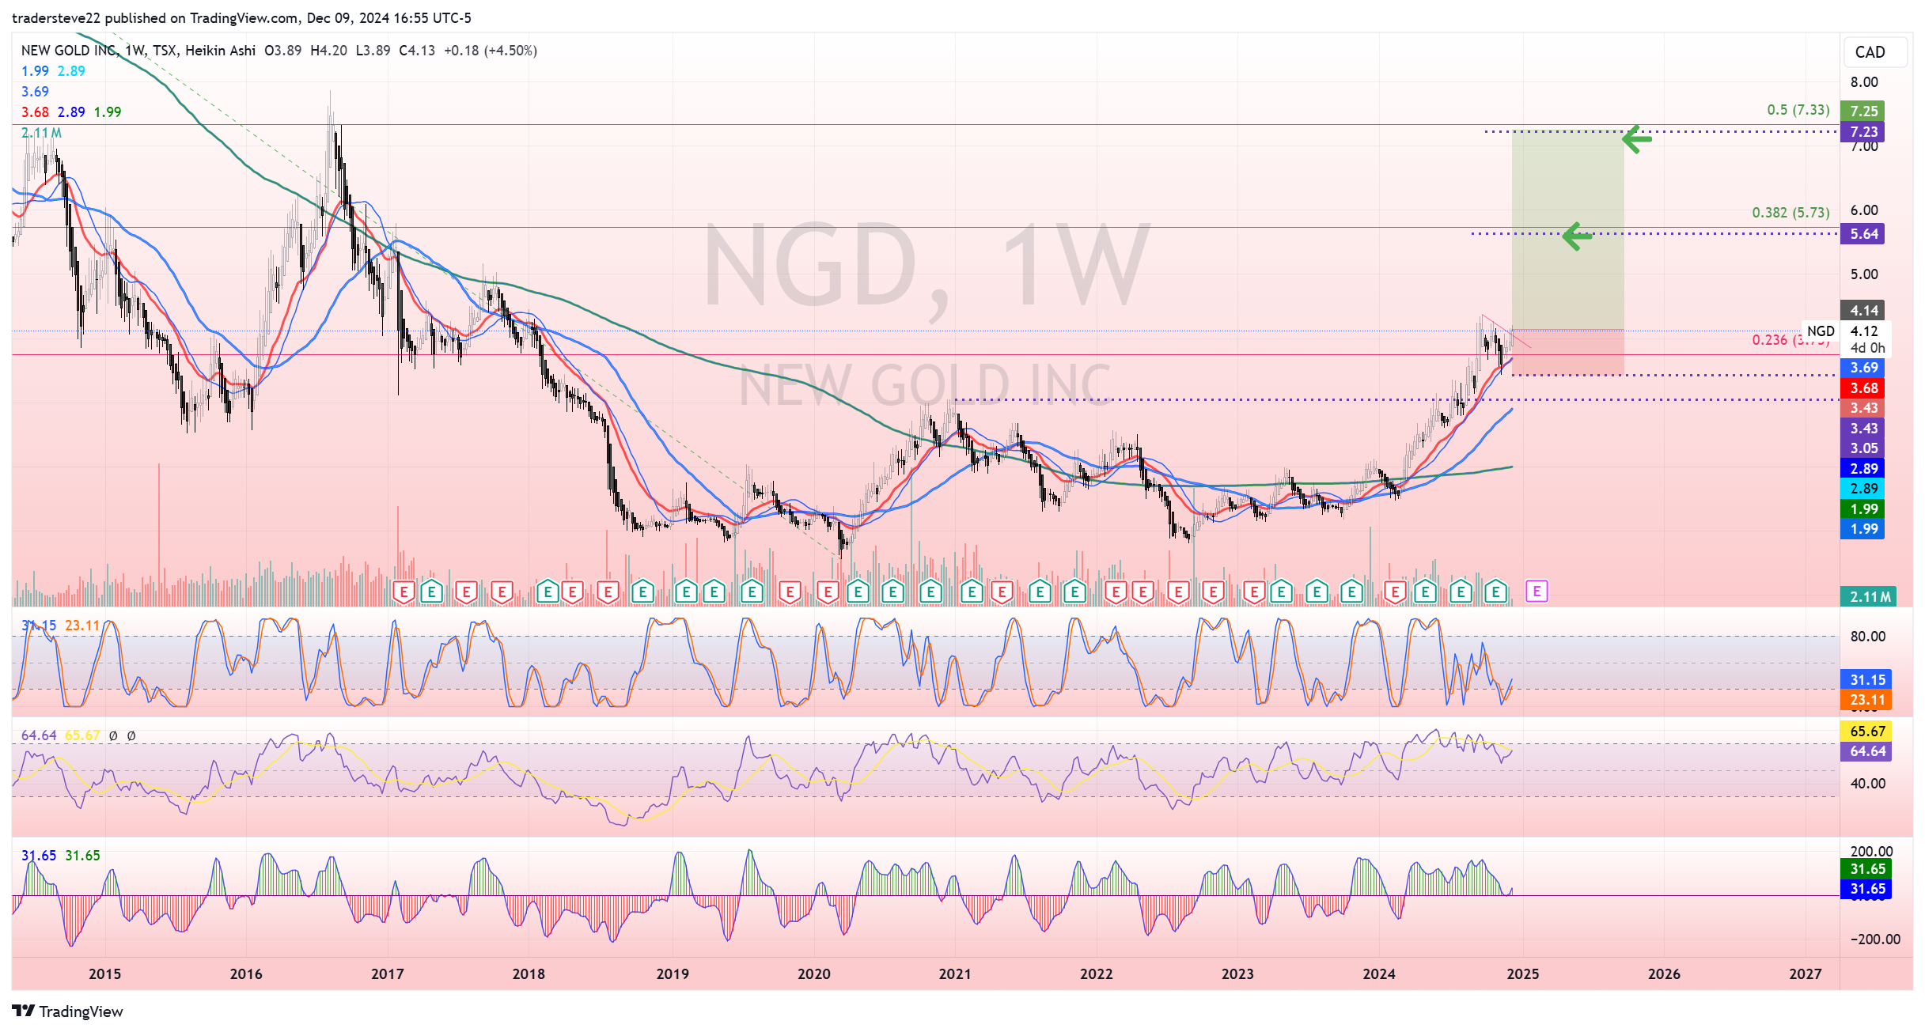Click the 5.00 price scale value
The image size is (1925, 1032).
pyautogui.click(x=1863, y=274)
